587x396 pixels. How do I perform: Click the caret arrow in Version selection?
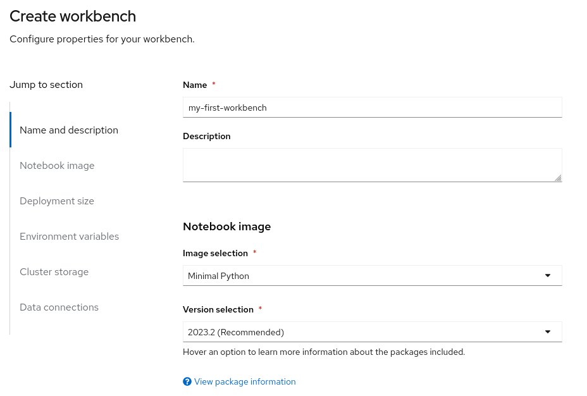click(x=548, y=332)
